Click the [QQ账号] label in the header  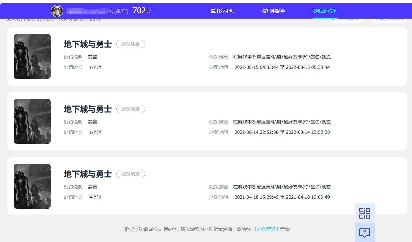tap(118, 11)
